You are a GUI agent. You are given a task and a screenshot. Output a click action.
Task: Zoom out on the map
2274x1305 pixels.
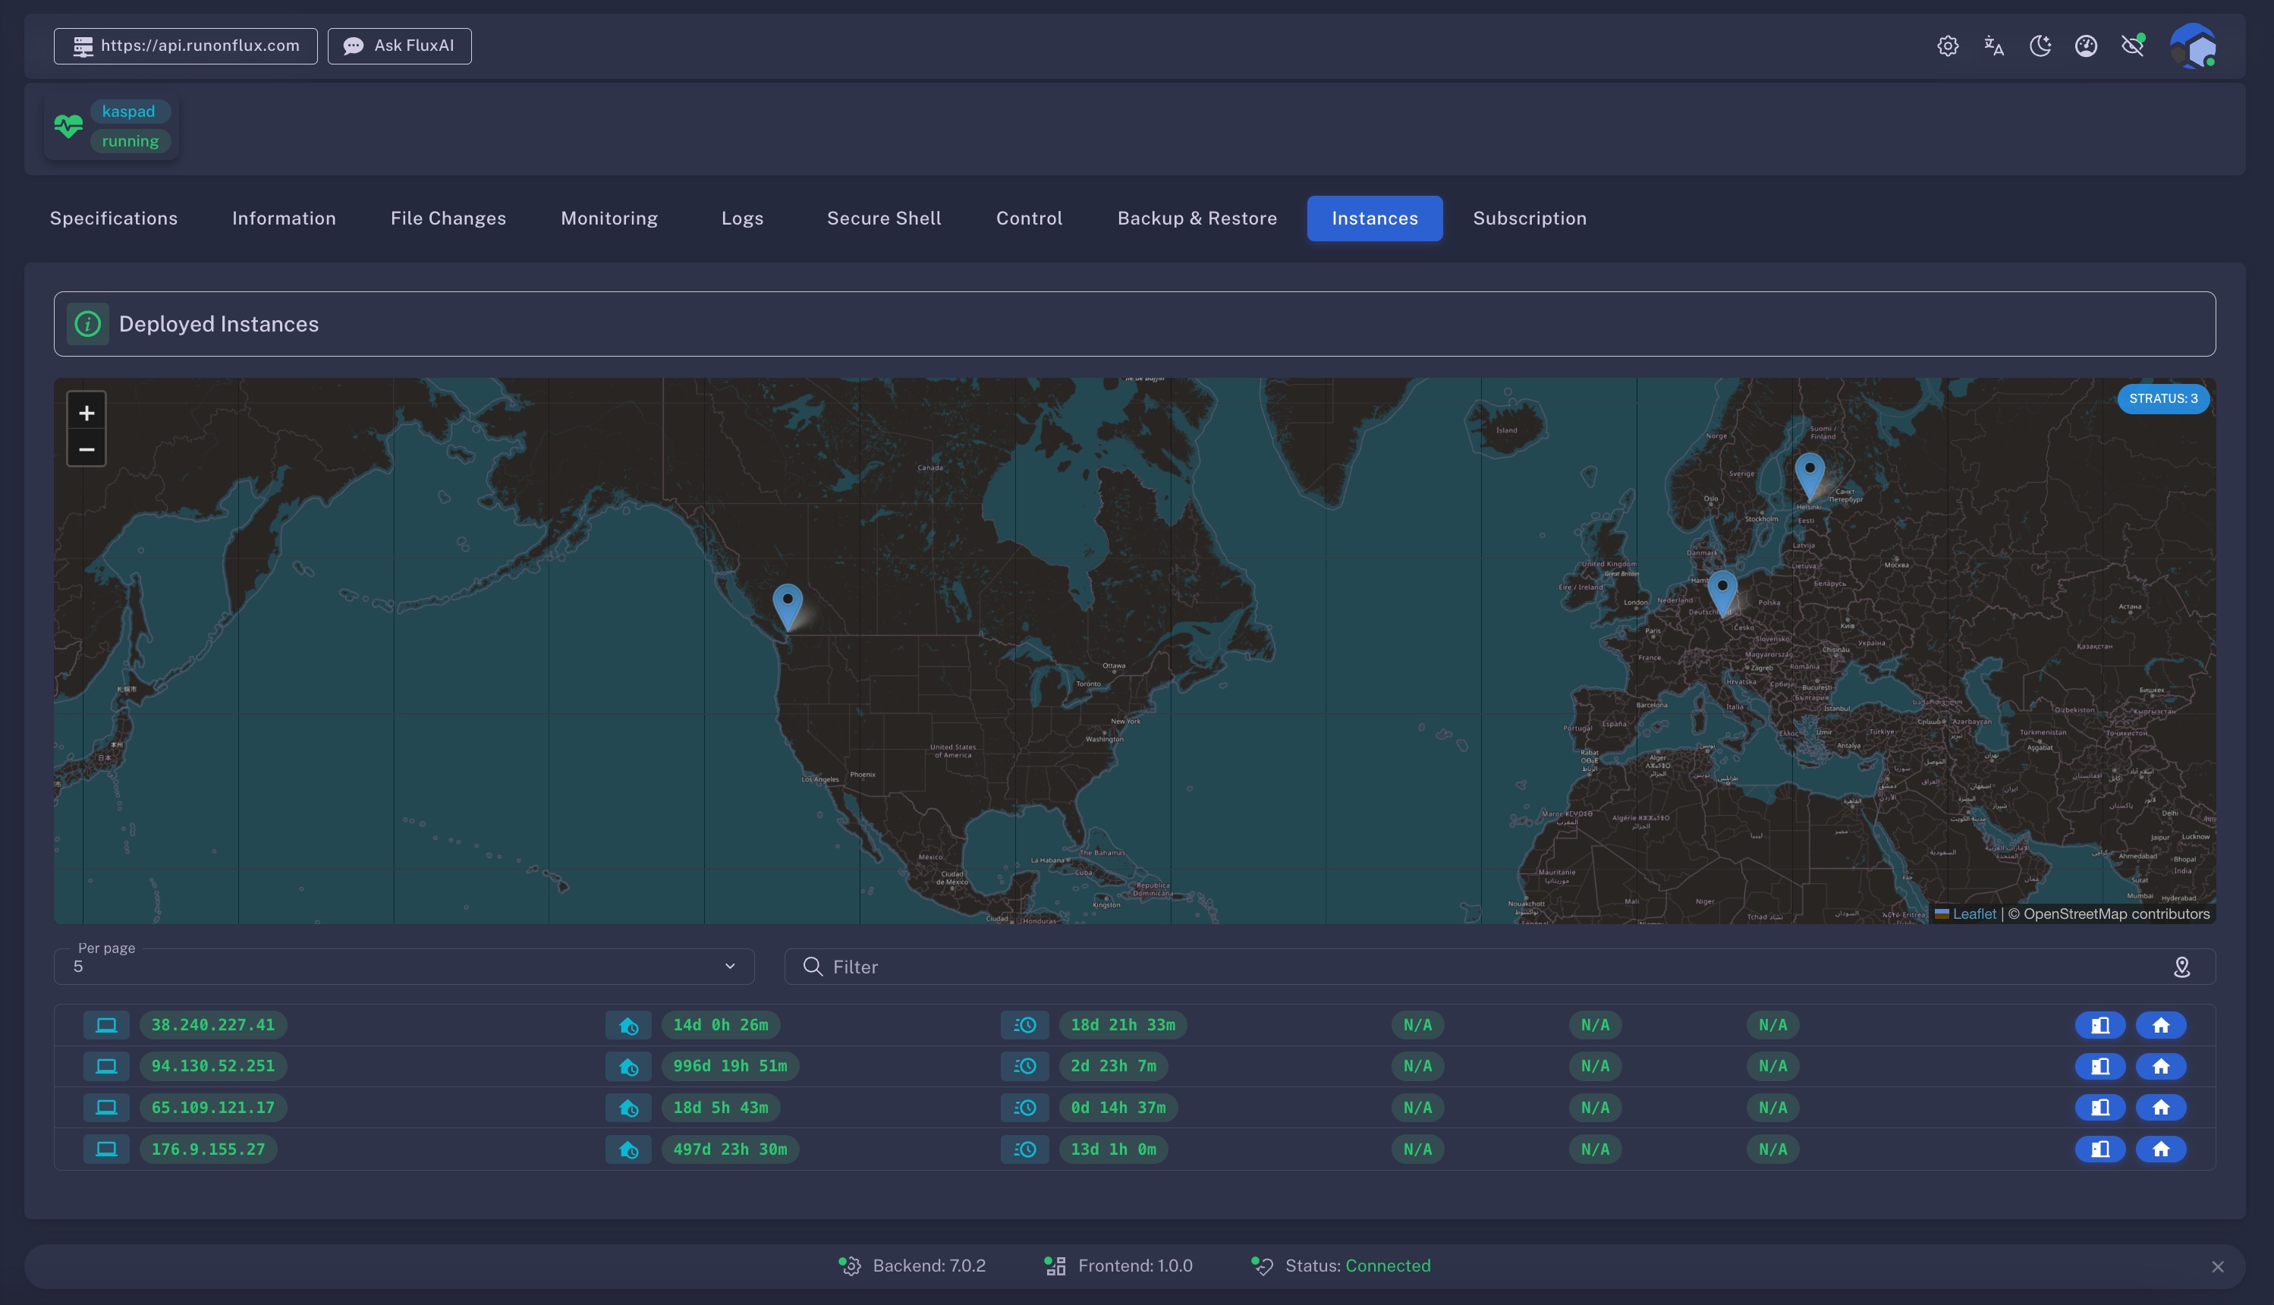tap(87, 449)
